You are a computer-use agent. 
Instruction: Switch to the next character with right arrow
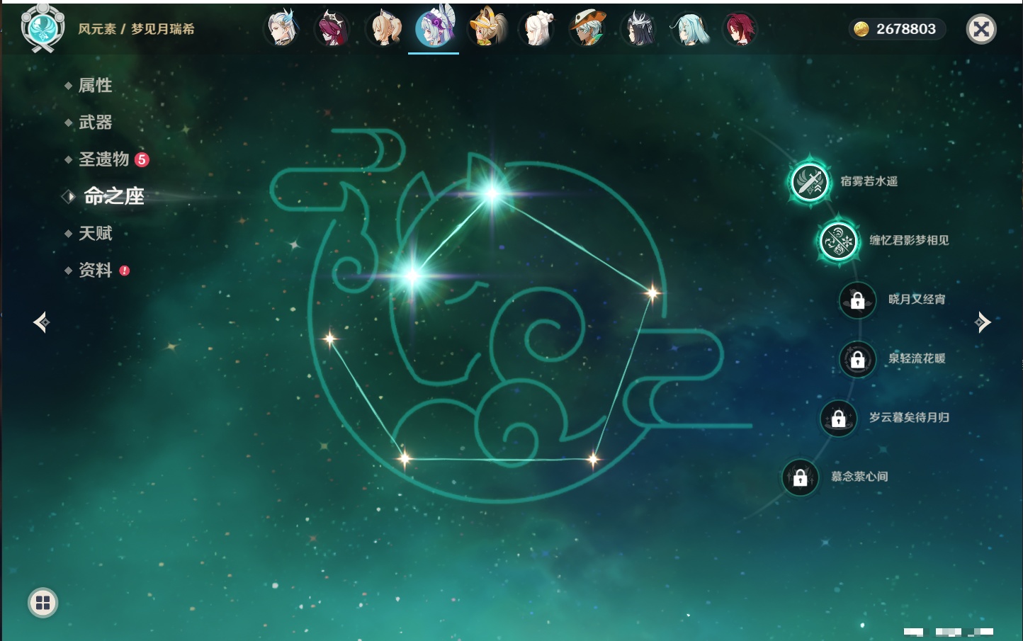coord(983,322)
